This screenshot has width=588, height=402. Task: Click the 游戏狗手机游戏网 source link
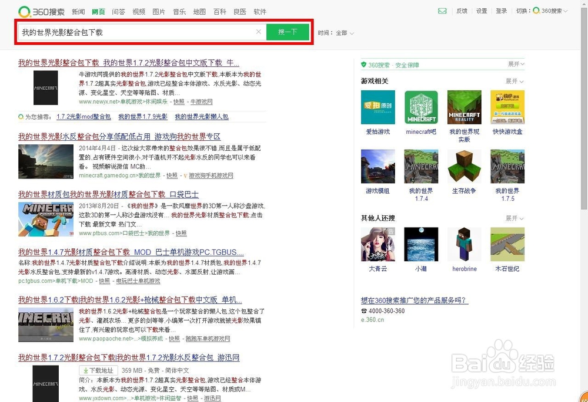[x=211, y=175]
